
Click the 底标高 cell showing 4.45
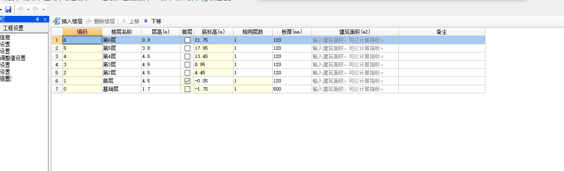pos(214,73)
